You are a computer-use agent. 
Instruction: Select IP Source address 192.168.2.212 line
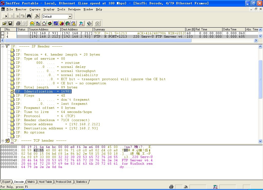pyautogui.click(x=58, y=124)
